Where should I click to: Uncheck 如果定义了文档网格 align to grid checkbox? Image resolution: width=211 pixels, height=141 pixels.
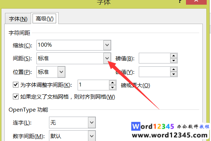(x=16, y=97)
